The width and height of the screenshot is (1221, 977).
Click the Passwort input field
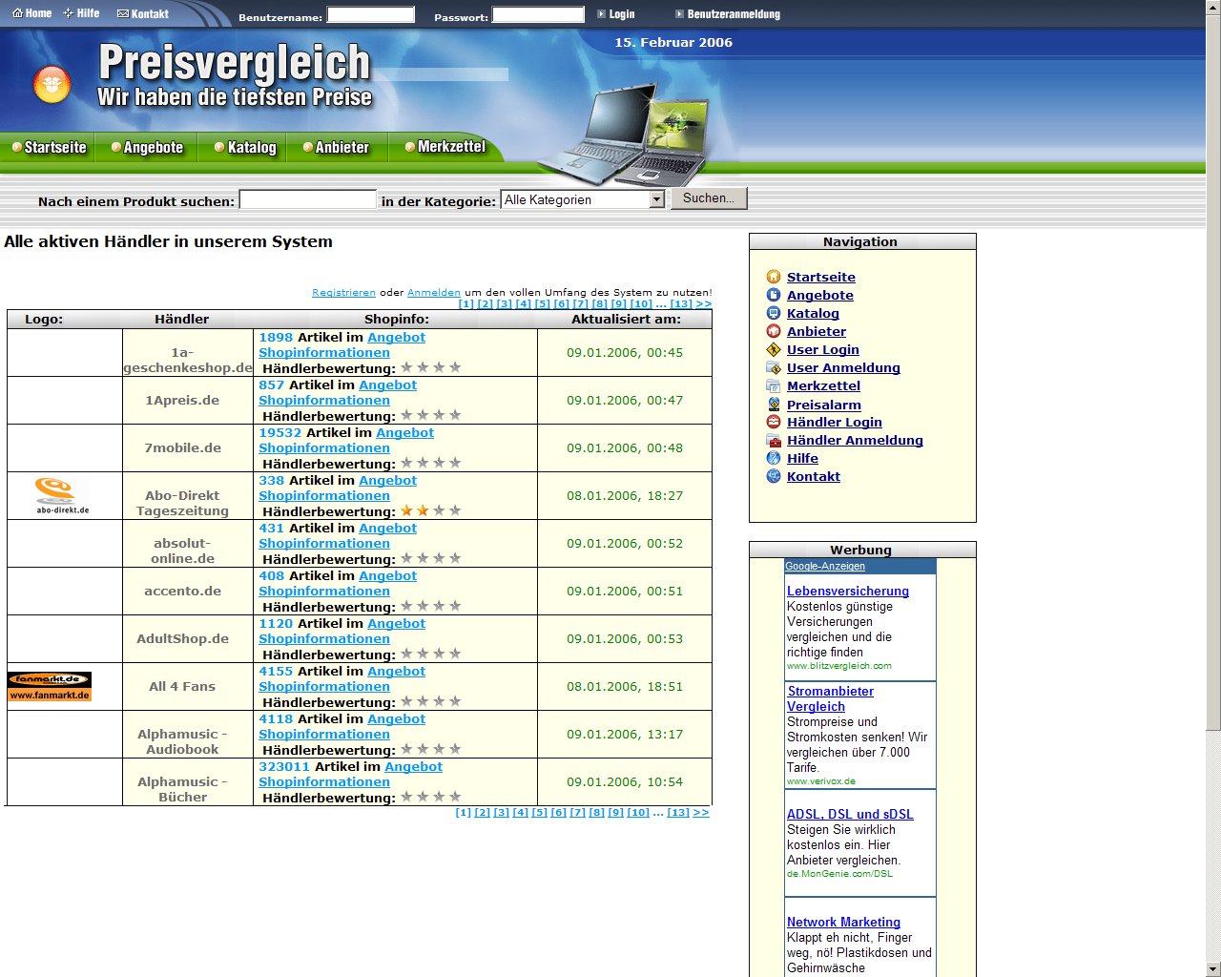pyautogui.click(x=538, y=14)
